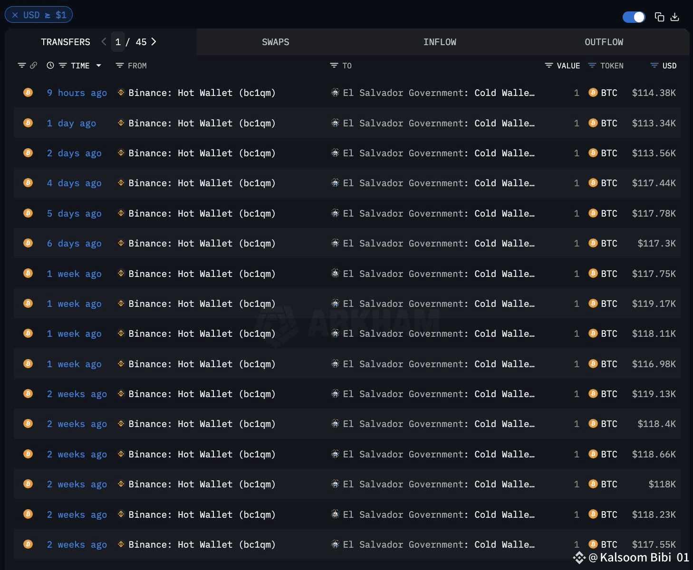
Task: Click the Bitcoin icon in 9 hours ago row
Action: coord(28,92)
